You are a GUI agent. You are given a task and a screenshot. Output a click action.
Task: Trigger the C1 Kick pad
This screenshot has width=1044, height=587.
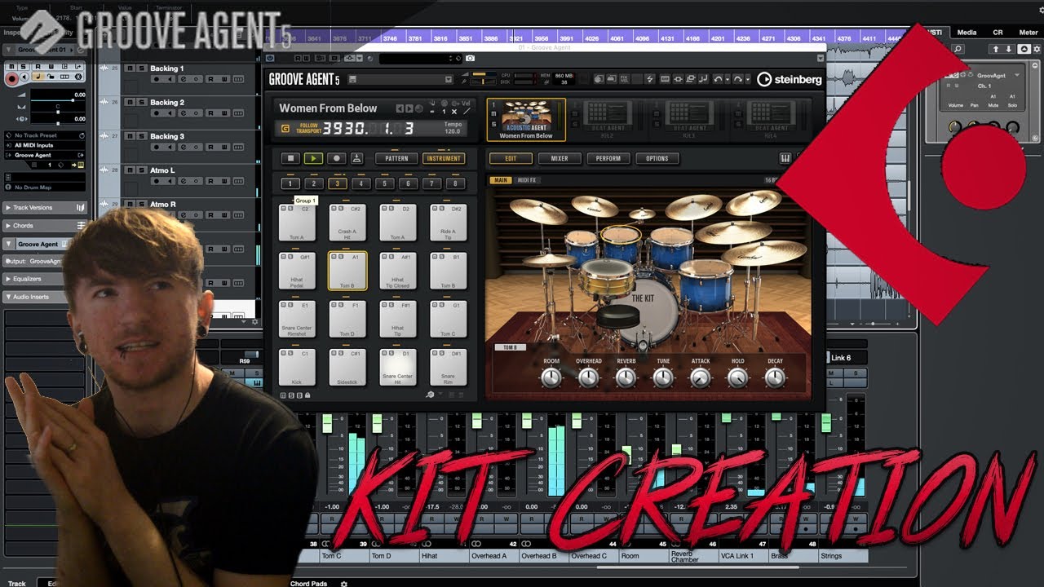click(297, 367)
